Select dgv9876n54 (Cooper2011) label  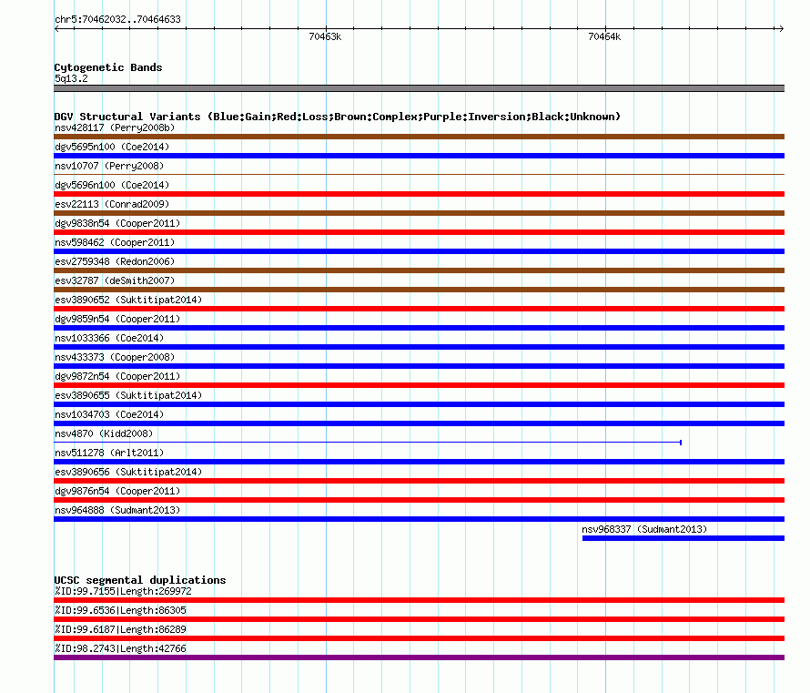(117, 491)
